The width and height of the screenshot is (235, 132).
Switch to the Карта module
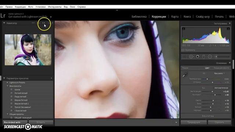pyautogui.click(x=175, y=16)
